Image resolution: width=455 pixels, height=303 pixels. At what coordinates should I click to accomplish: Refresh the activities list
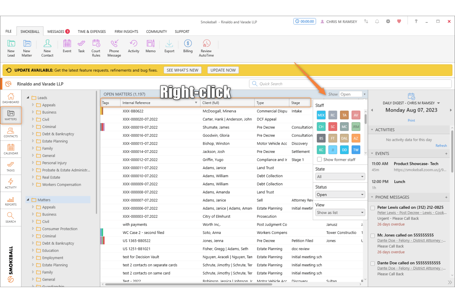click(441, 146)
